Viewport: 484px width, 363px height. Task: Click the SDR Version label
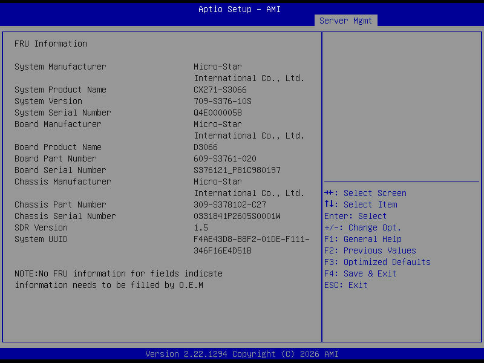(x=41, y=228)
